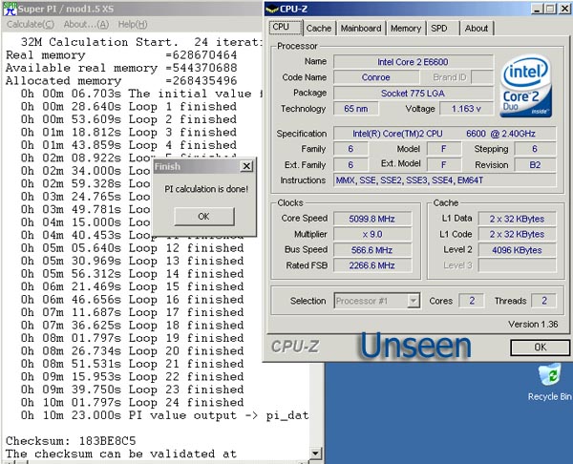Click the Name field Intel Core 2 E6600
This screenshot has height=464, width=573.
tap(413, 62)
